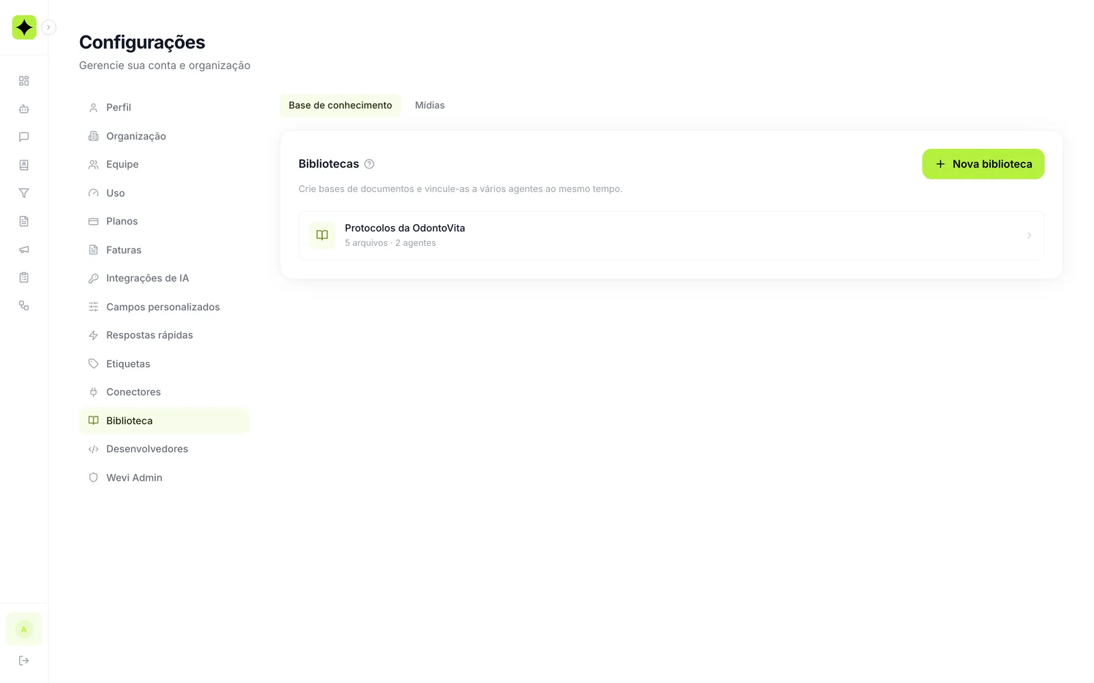Select Biblioteca in settings menu
Screen dimensions: 1094x683
(x=164, y=421)
